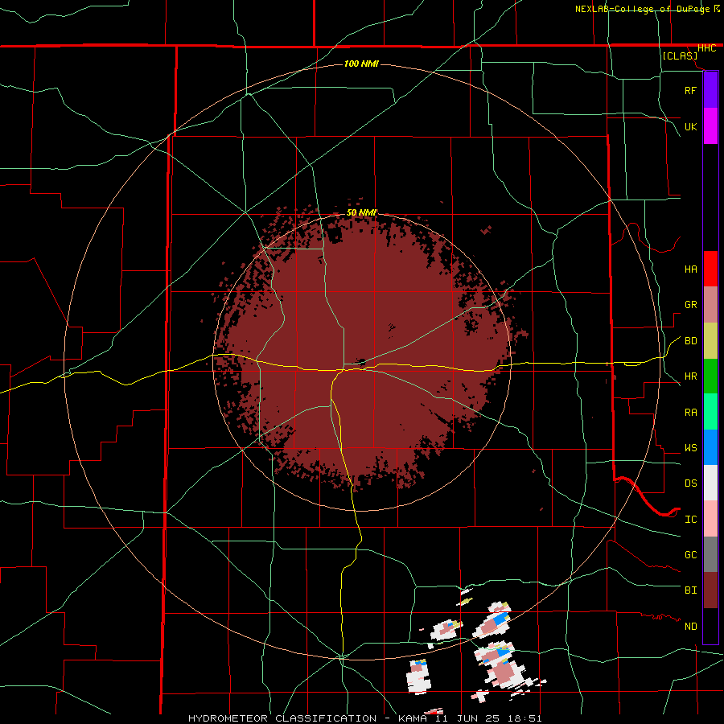Image resolution: width=724 pixels, height=724 pixels.
Task: Click the "BI" legend label
Action: click(690, 590)
